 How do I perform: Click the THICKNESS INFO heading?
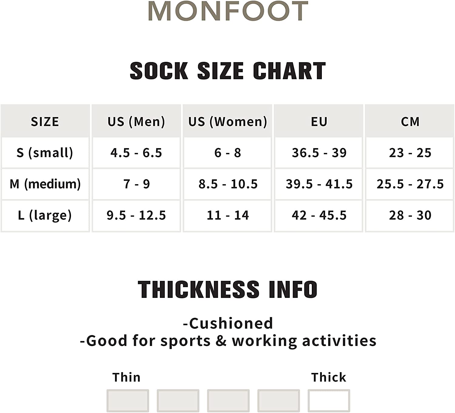click(x=227, y=289)
